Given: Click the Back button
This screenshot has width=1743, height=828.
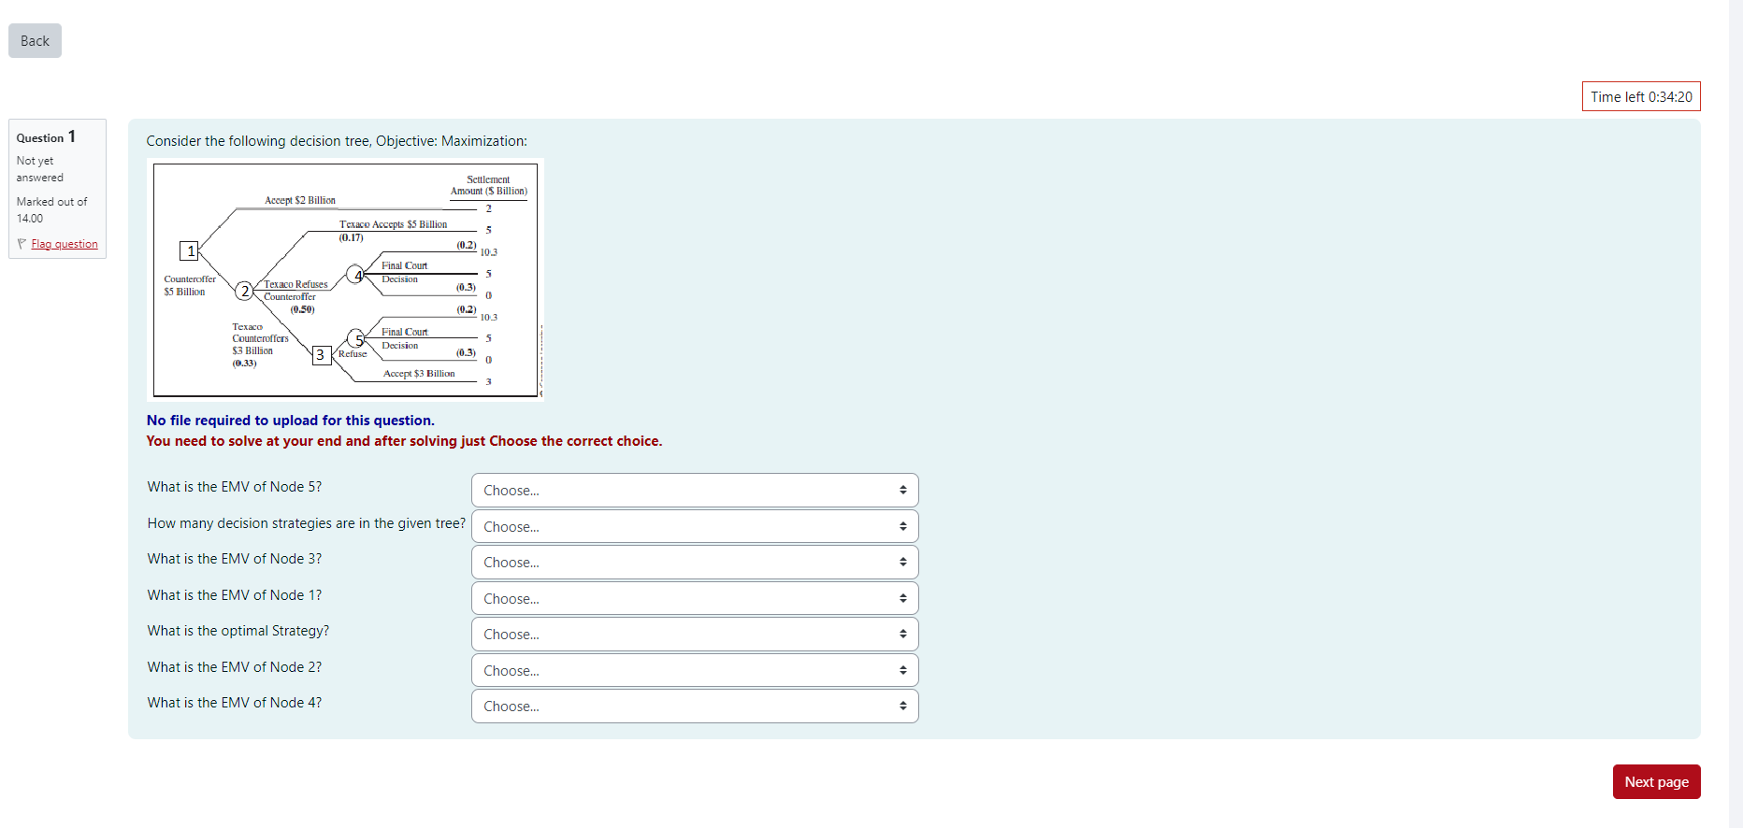Looking at the screenshot, I should click(35, 41).
